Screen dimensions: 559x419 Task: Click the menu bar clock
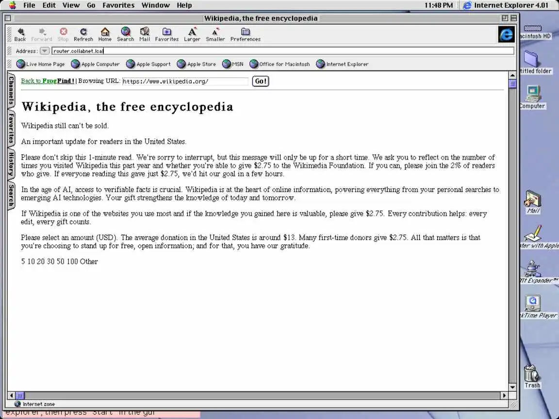point(439,5)
